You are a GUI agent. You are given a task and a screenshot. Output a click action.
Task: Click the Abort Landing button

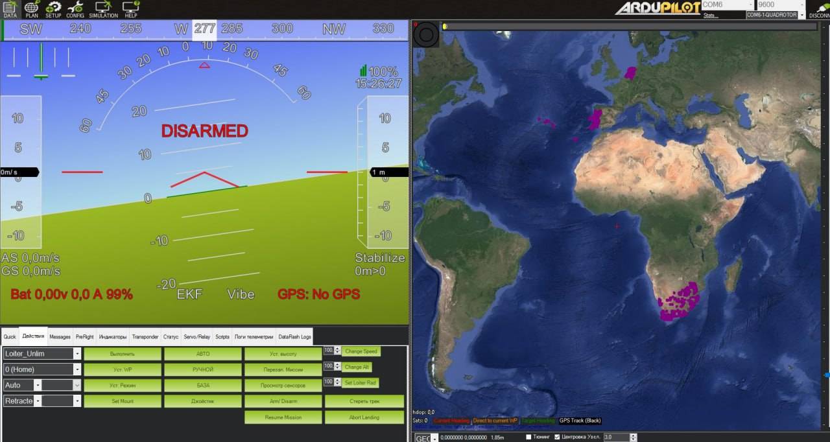(364, 417)
